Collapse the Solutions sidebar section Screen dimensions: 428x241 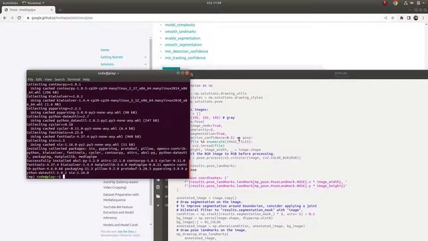(x=146, y=64)
